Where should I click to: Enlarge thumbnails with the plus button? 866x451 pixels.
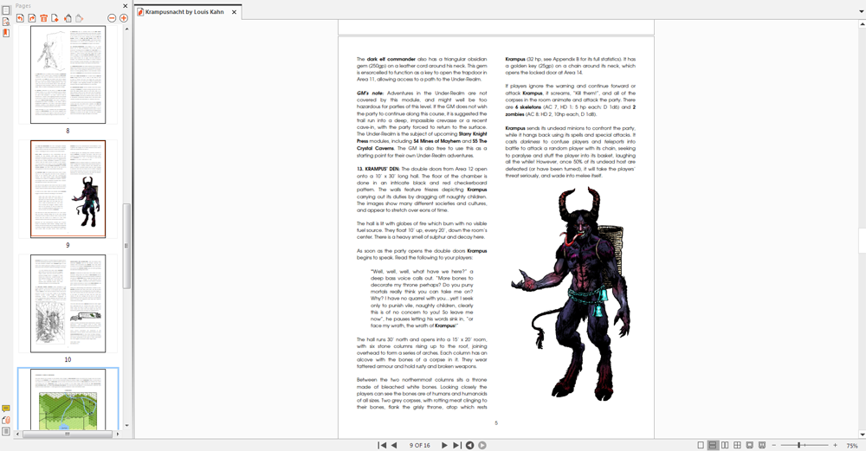click(x=124, y=18)
